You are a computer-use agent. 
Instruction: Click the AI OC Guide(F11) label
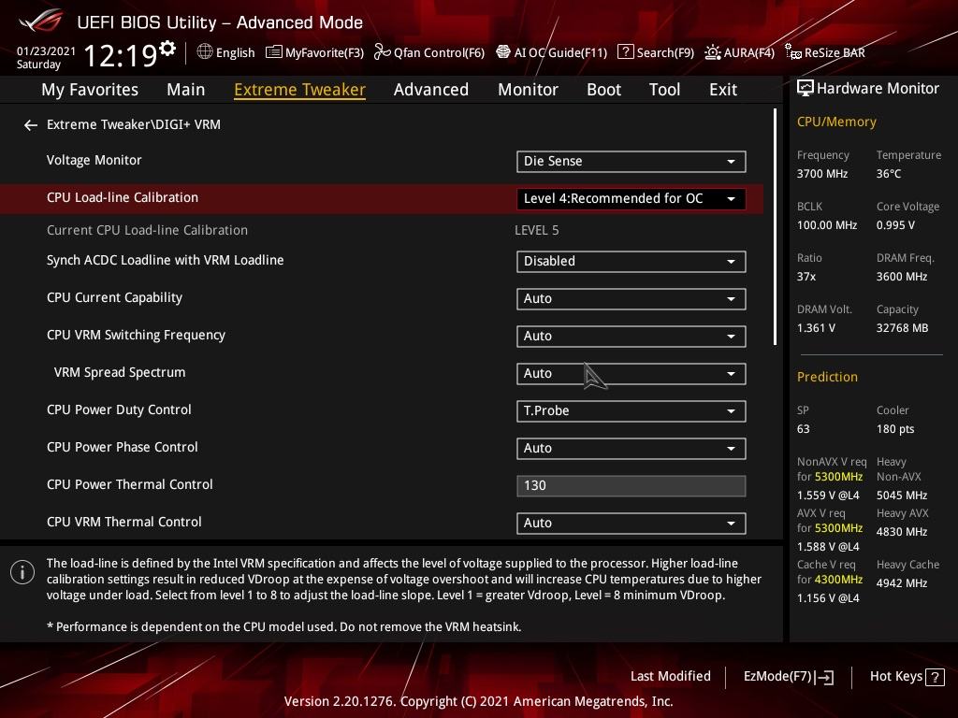tap(561, 52)
